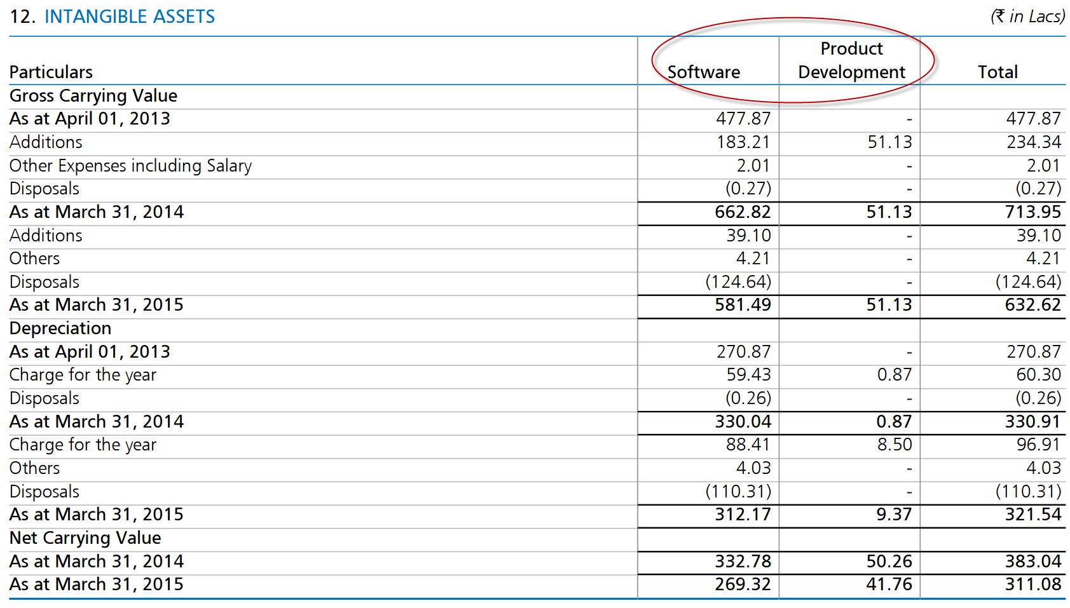The image size is (1070, 608).
Task: Select net Total value 311.08
Action: tap(1033, 584)
